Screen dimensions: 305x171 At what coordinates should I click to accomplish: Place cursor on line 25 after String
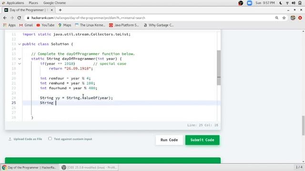coord(56,103)
